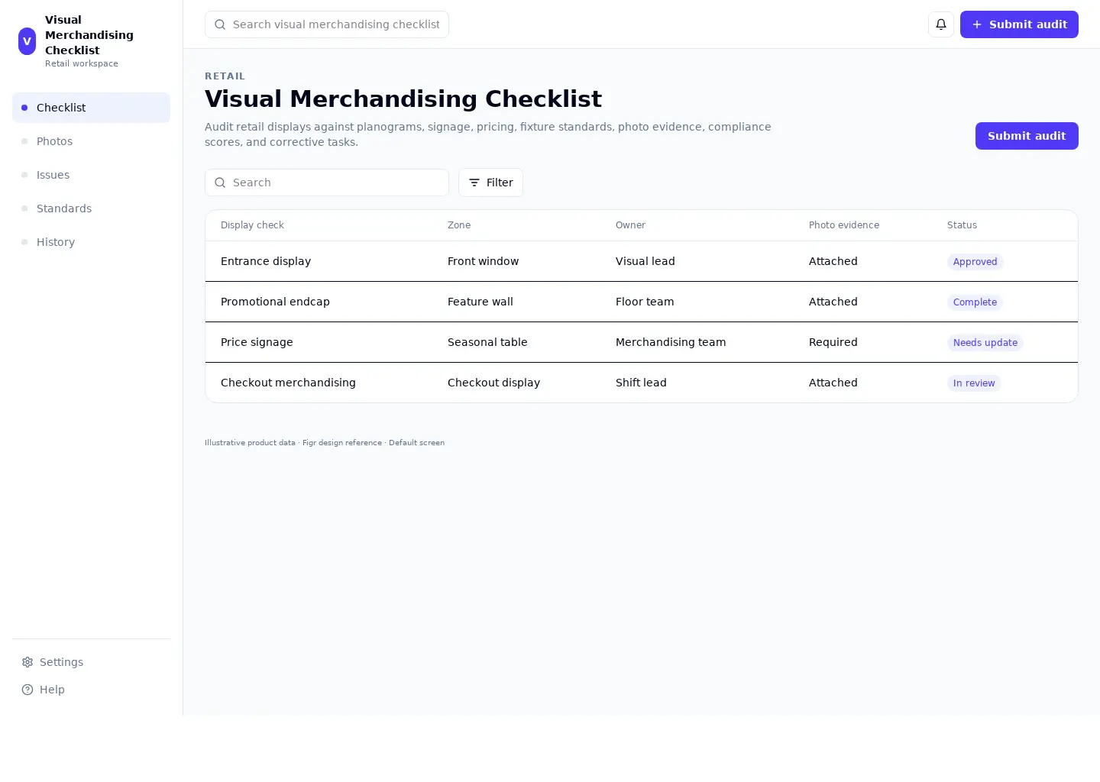Click the Approved status badge

click(975, 262)
